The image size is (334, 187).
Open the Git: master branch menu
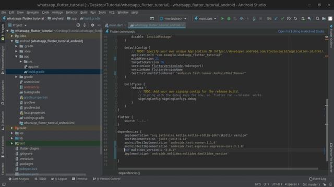click(x=312, y=184)
